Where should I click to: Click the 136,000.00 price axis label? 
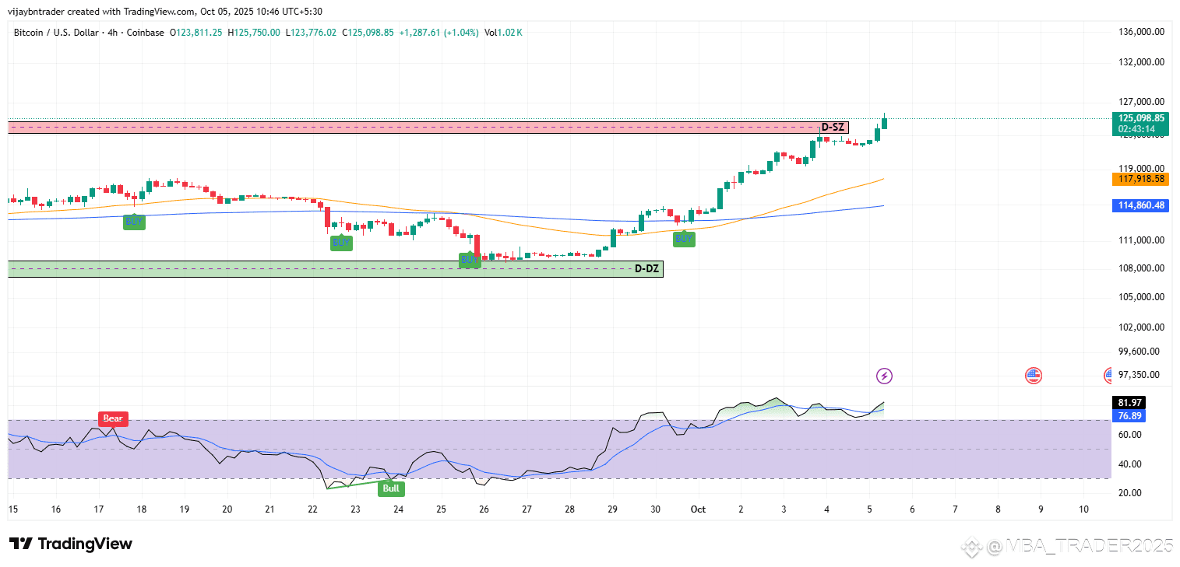[1140, 32]
